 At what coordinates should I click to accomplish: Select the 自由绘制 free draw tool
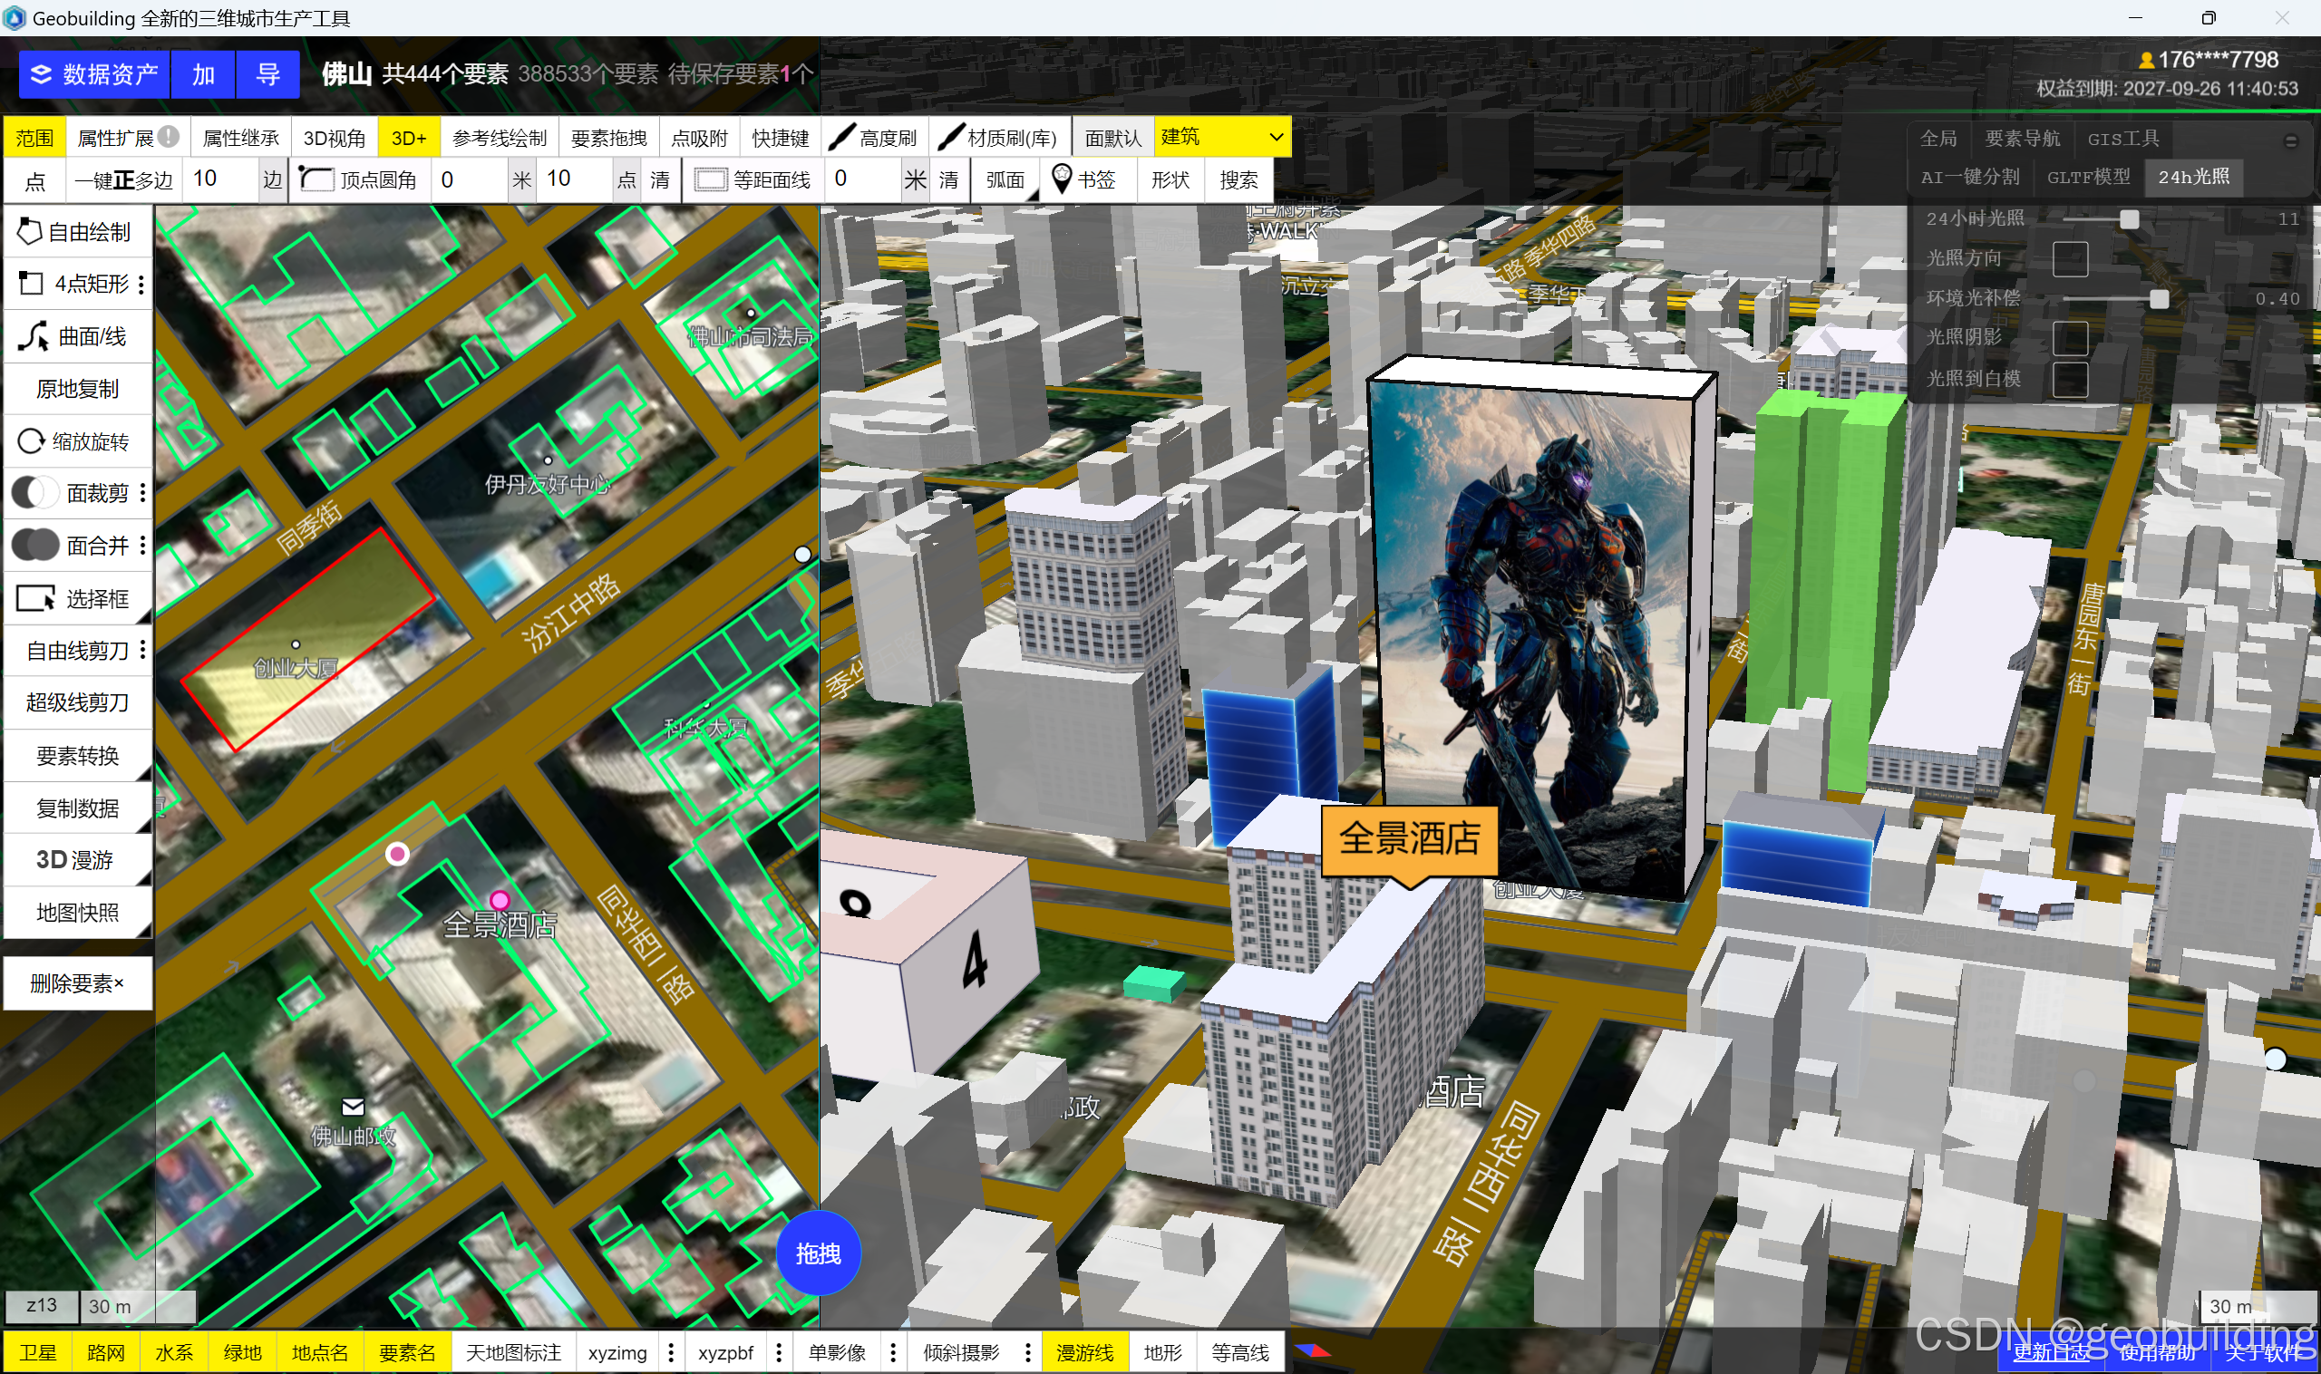pos(78,231)
